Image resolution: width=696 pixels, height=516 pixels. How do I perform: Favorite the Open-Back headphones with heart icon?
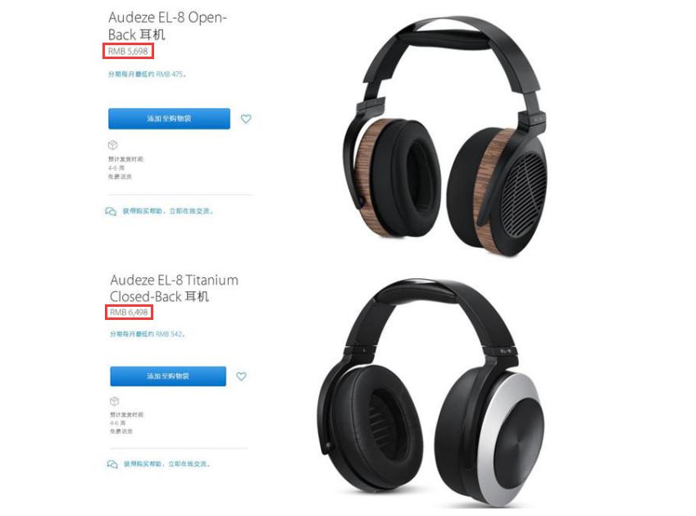246,119
